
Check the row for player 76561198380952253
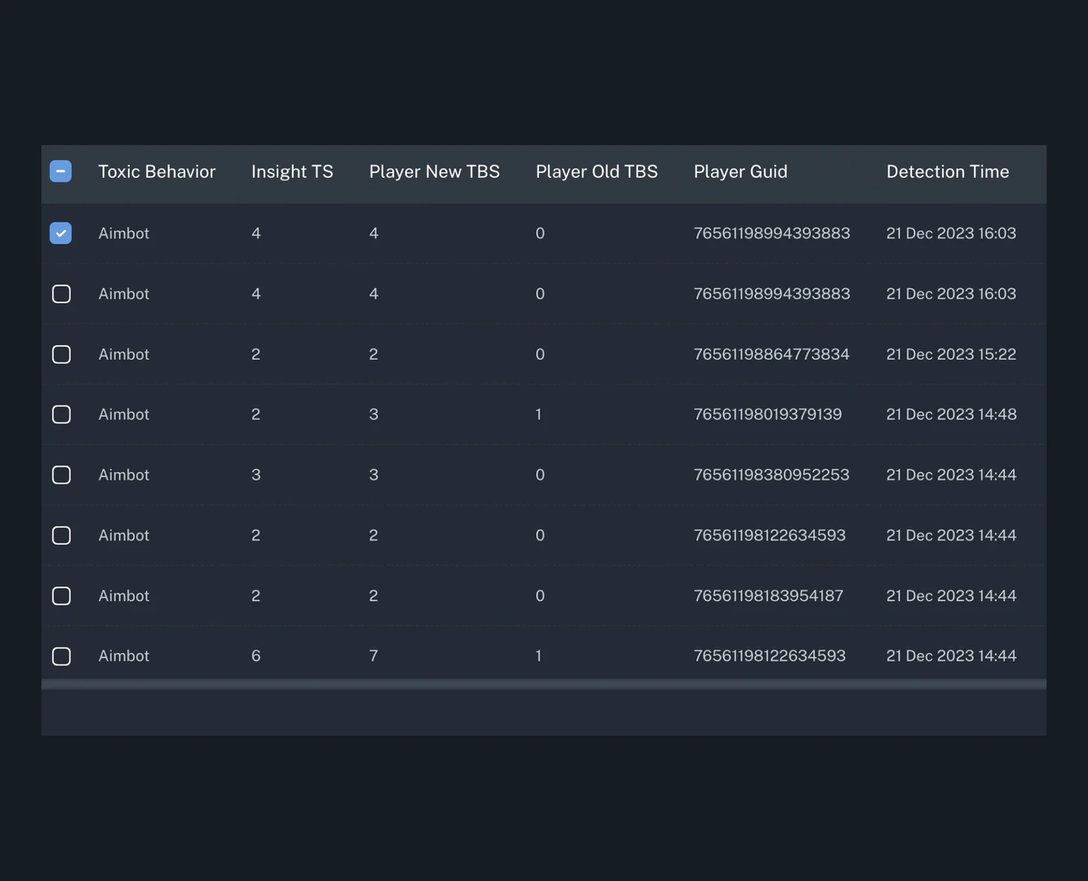pyautogui.click(x=60, y=475)
